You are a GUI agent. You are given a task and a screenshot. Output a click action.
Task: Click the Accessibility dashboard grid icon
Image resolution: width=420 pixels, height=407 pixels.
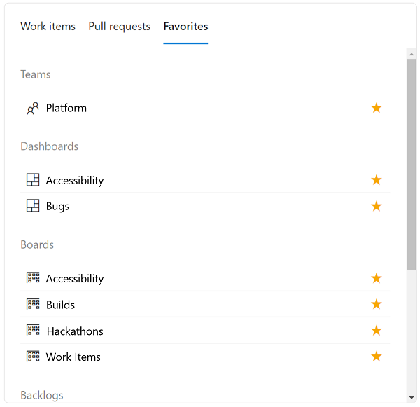tap(33, 180)
